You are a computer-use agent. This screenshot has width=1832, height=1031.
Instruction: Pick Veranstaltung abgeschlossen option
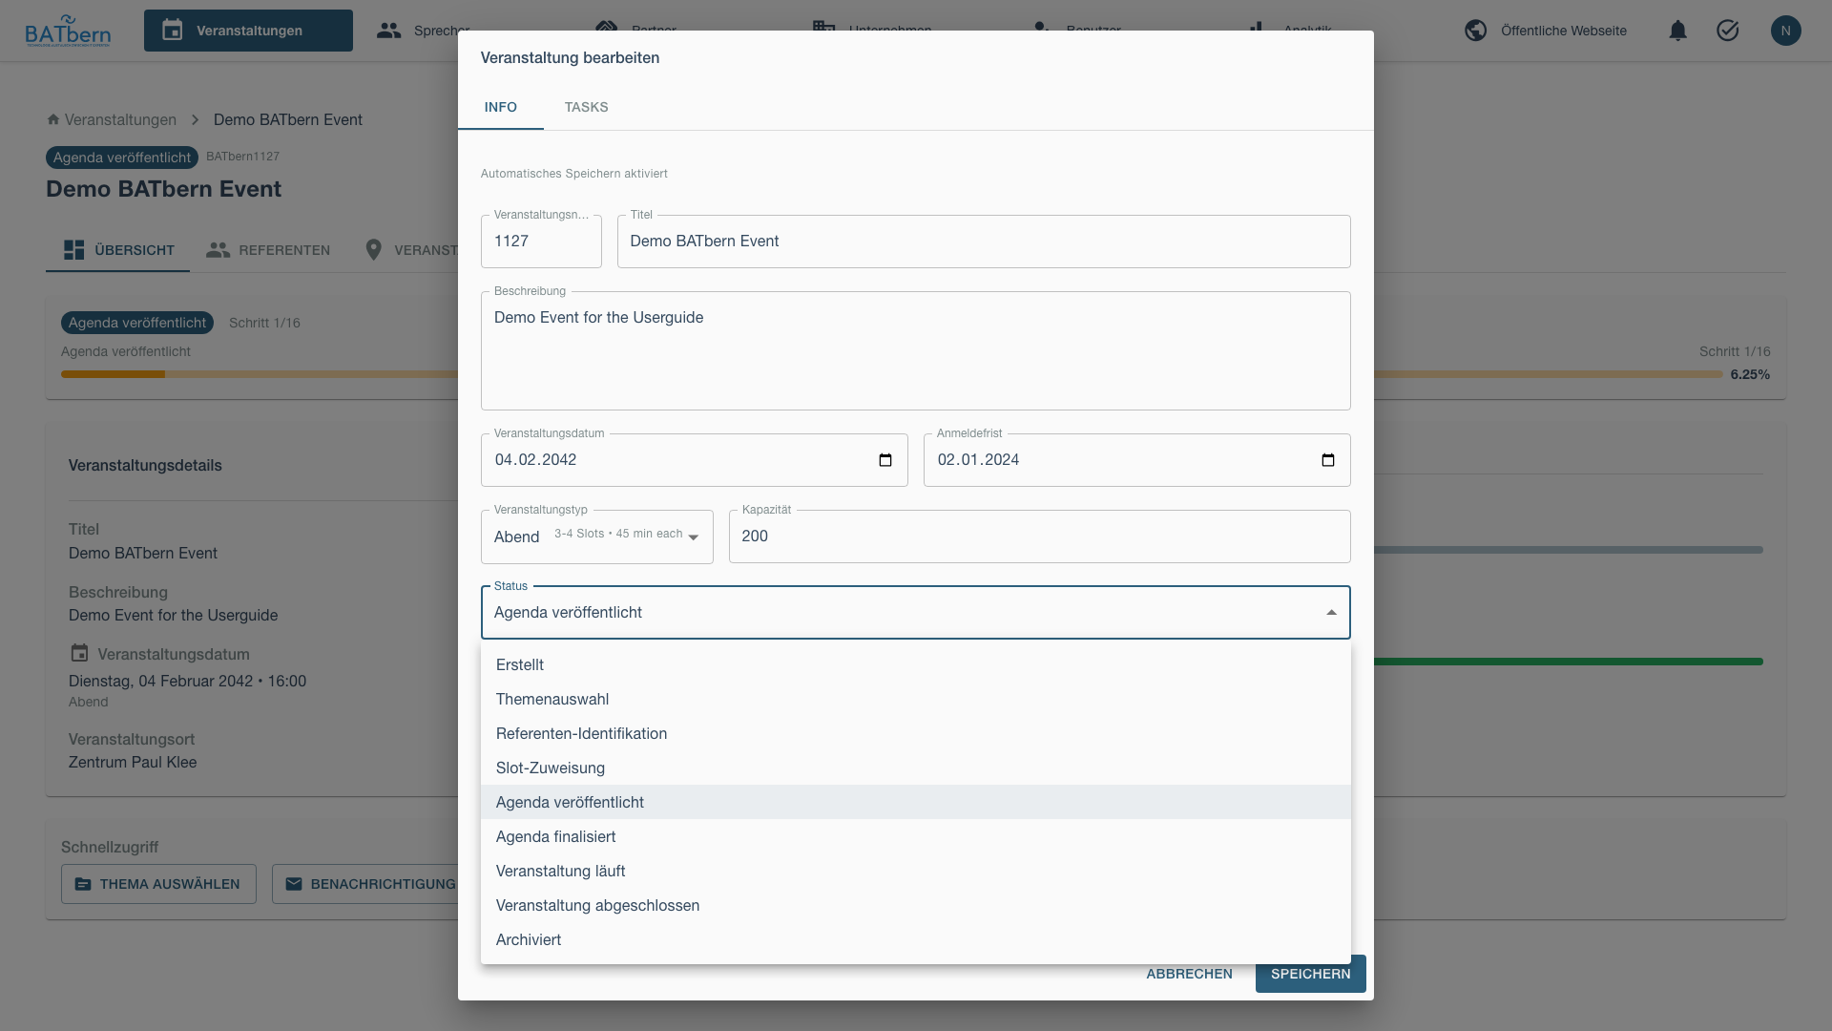click(916, 905)
